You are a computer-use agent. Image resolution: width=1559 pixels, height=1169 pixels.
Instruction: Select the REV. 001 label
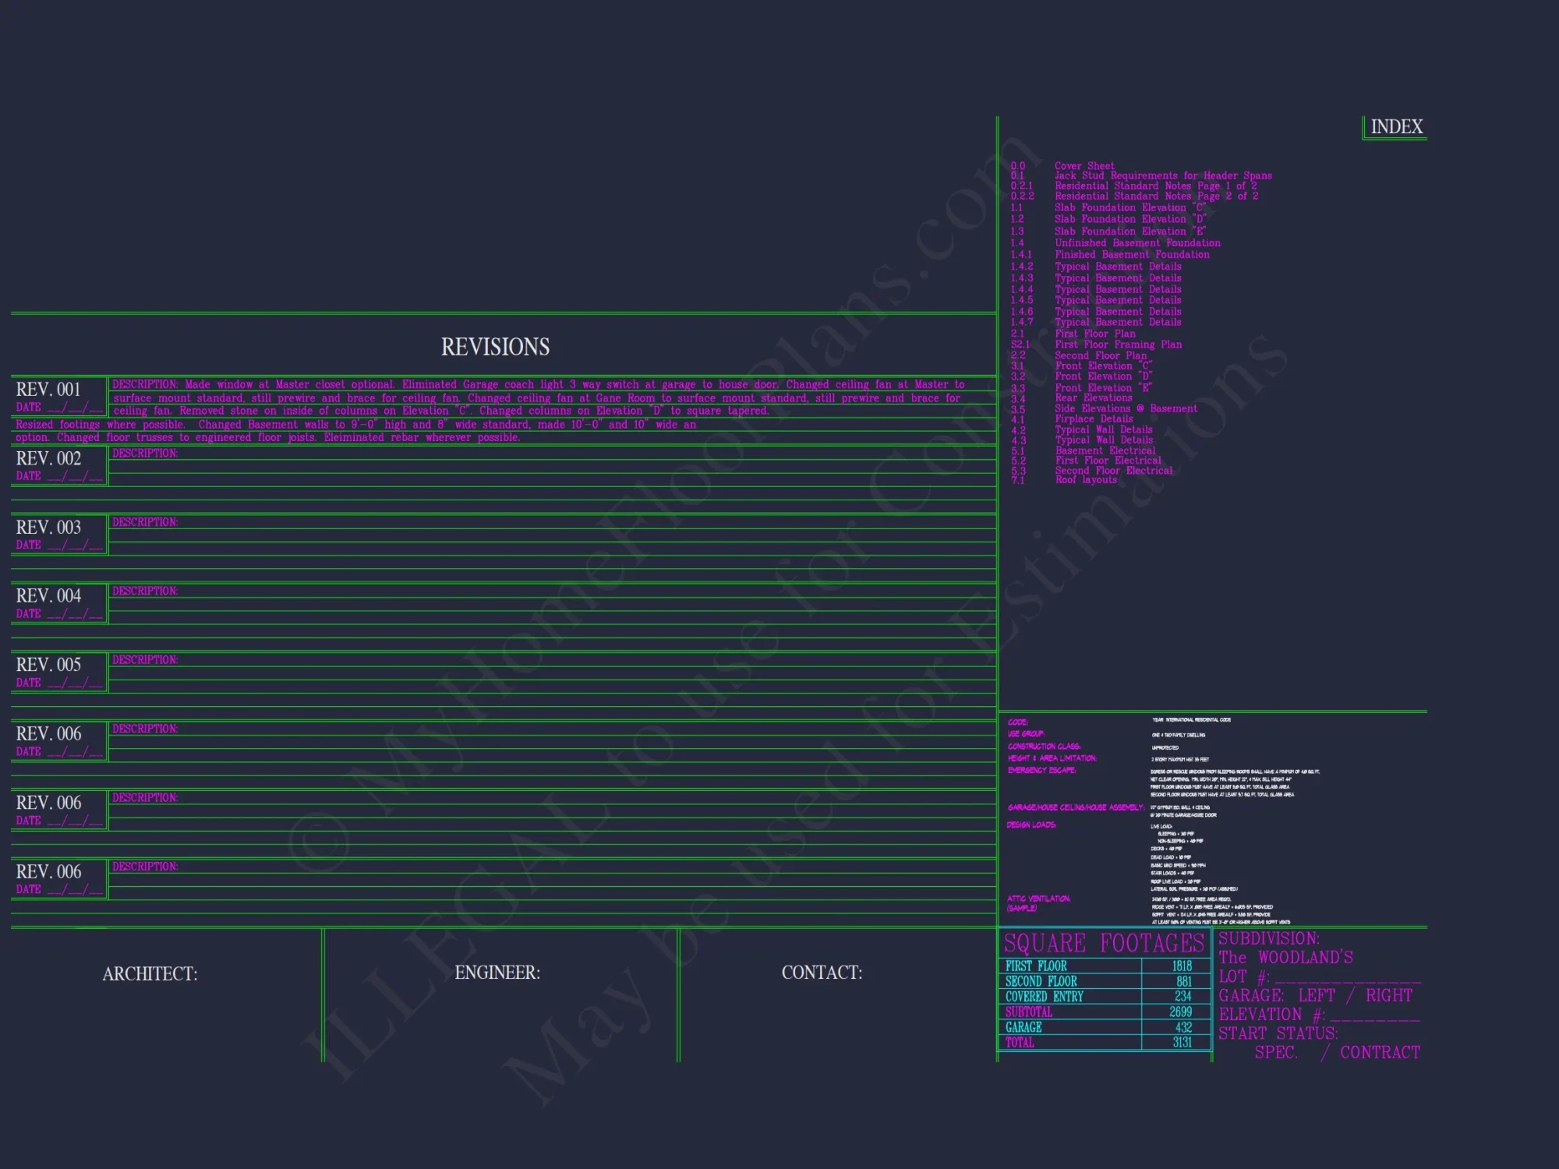(48, 390)
